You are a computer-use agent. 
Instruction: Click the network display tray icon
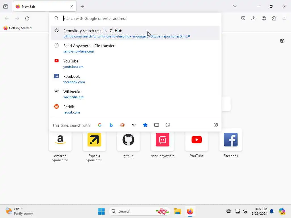[238, 211]
